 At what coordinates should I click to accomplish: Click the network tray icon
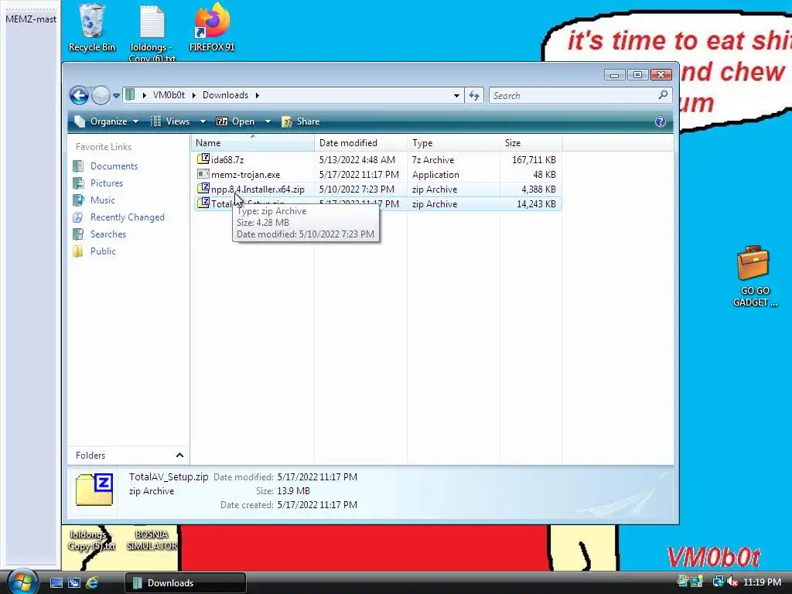click(718, 582)
